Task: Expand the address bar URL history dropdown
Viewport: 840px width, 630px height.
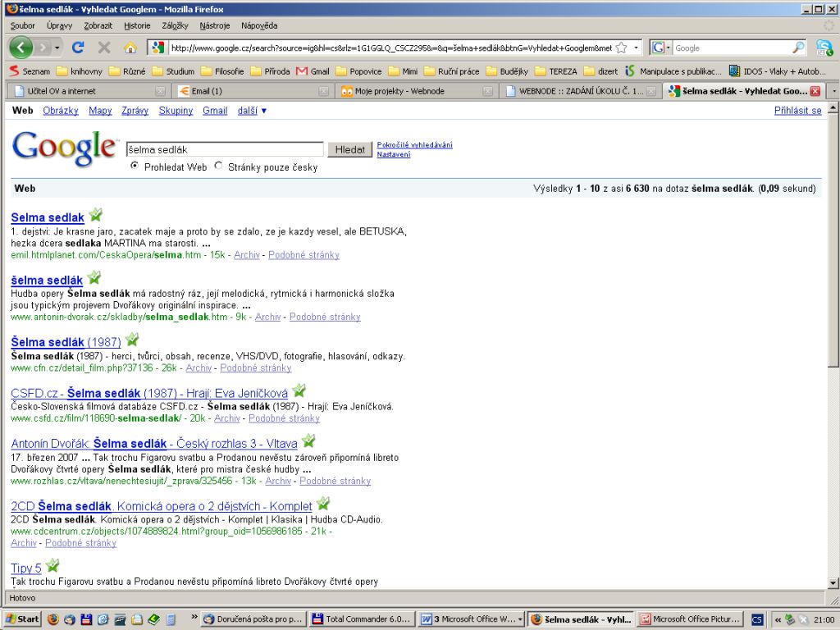Action: click(636, 48)
